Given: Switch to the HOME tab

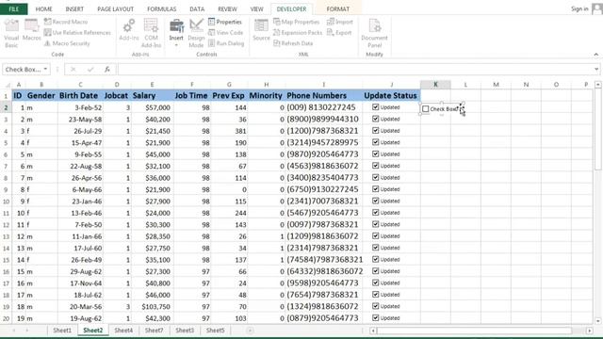Looking at the screenshot, I should coord(44,8).
